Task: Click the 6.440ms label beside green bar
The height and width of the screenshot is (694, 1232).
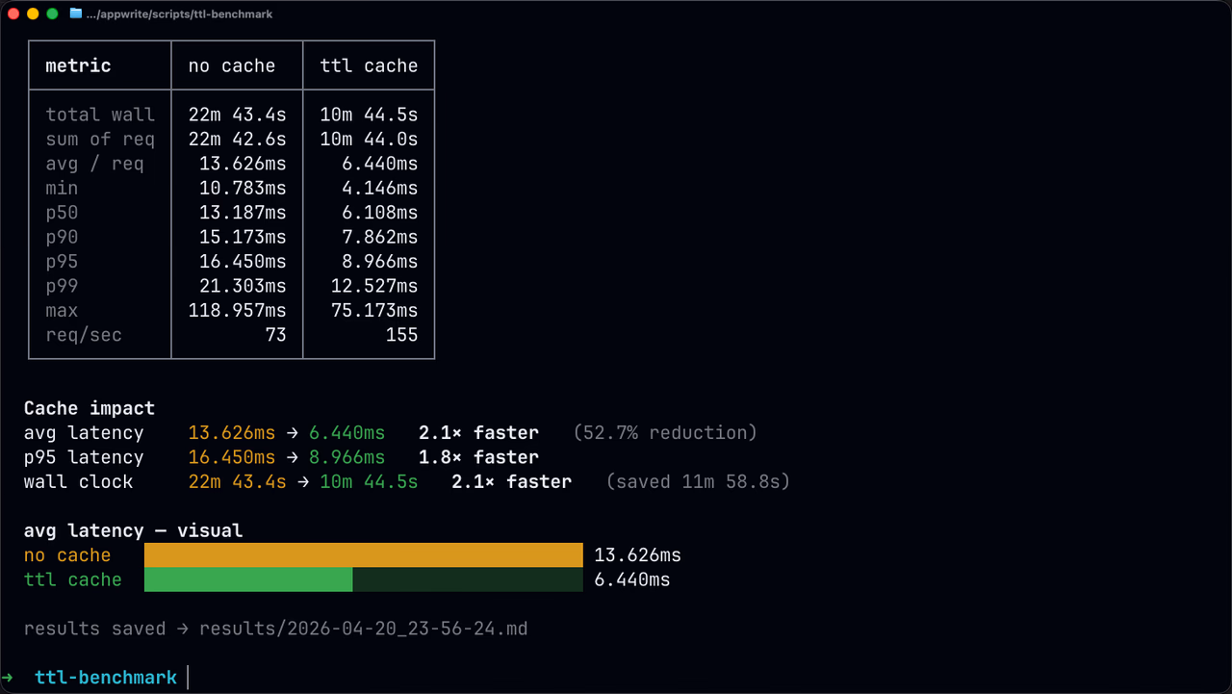Action: [x=632, y=579]
